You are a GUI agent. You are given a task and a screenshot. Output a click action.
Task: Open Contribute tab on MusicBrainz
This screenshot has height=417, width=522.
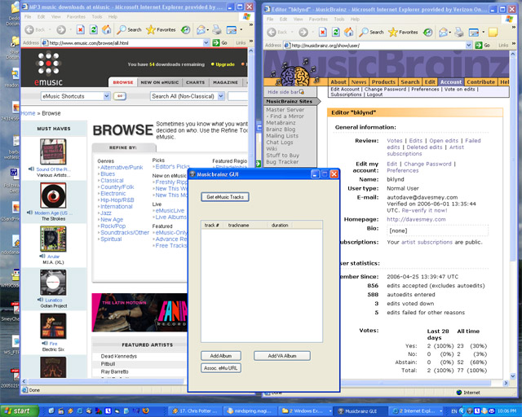pyautogui.click(x=480, y=81)
